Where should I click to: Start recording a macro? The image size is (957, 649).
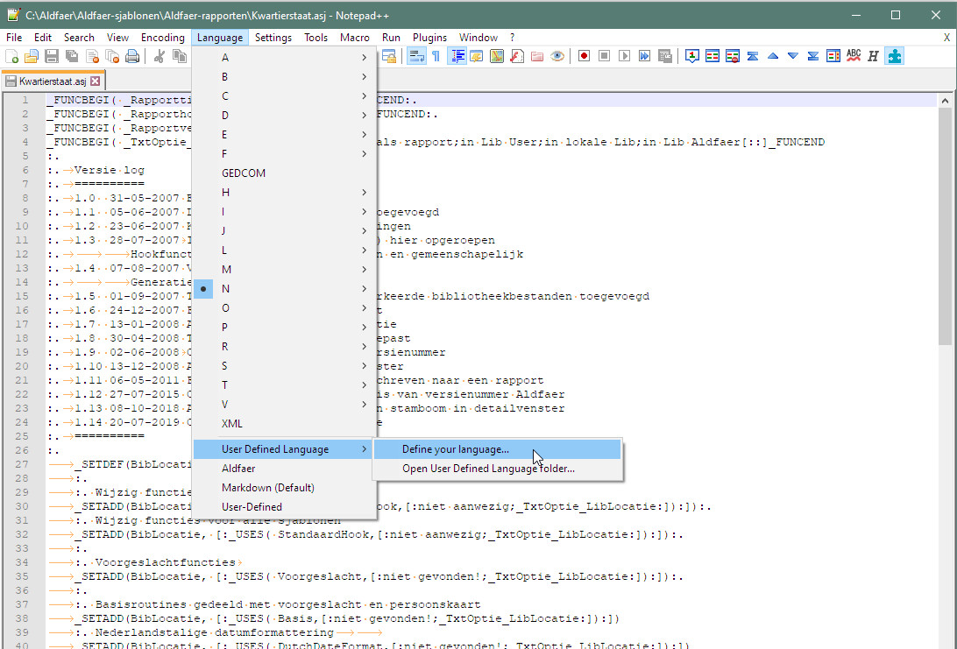(x=584, y=55)
